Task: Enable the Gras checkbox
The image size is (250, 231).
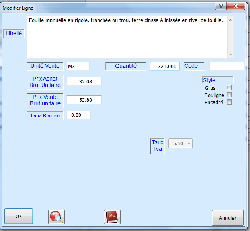Action: point(229,88)
